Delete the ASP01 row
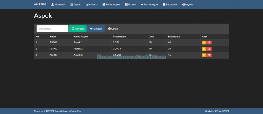The width and height of the screenshot is (263, 114). (x=209, y=42)
